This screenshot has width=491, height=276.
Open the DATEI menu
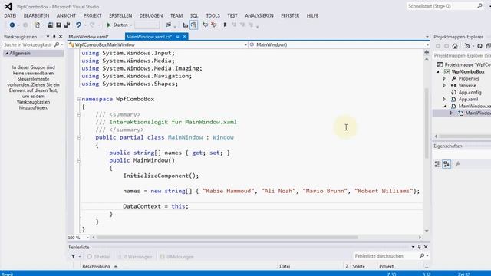click(x=10, y=15)
